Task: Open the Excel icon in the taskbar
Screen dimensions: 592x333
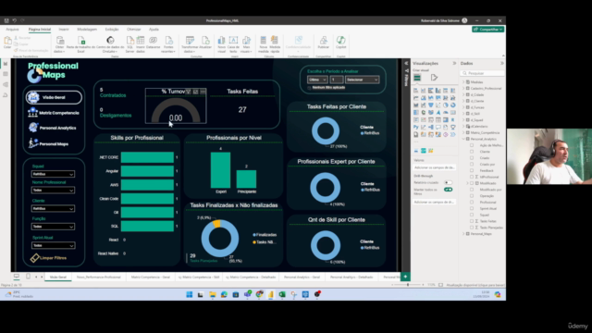Action: coord(282,294)
